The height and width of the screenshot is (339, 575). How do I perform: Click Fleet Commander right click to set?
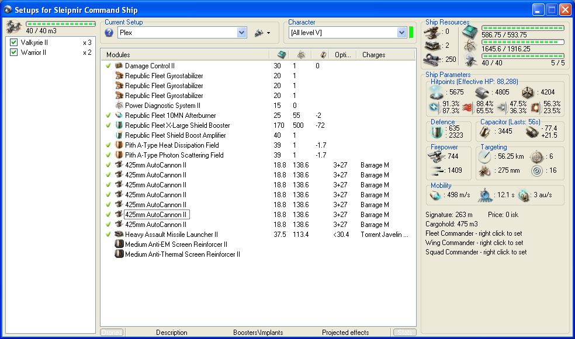(474, 233)
